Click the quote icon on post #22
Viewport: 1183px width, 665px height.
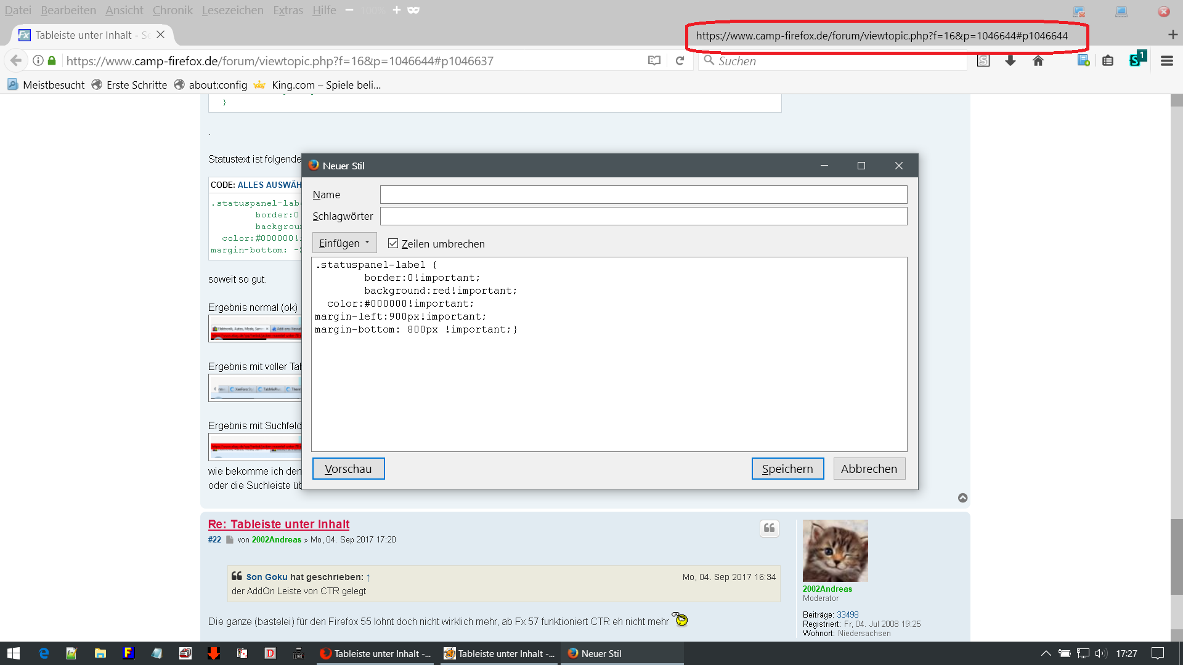769,528
